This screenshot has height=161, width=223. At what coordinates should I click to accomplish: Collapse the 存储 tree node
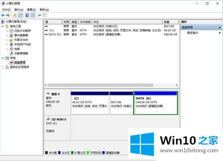tap(2, 58)
